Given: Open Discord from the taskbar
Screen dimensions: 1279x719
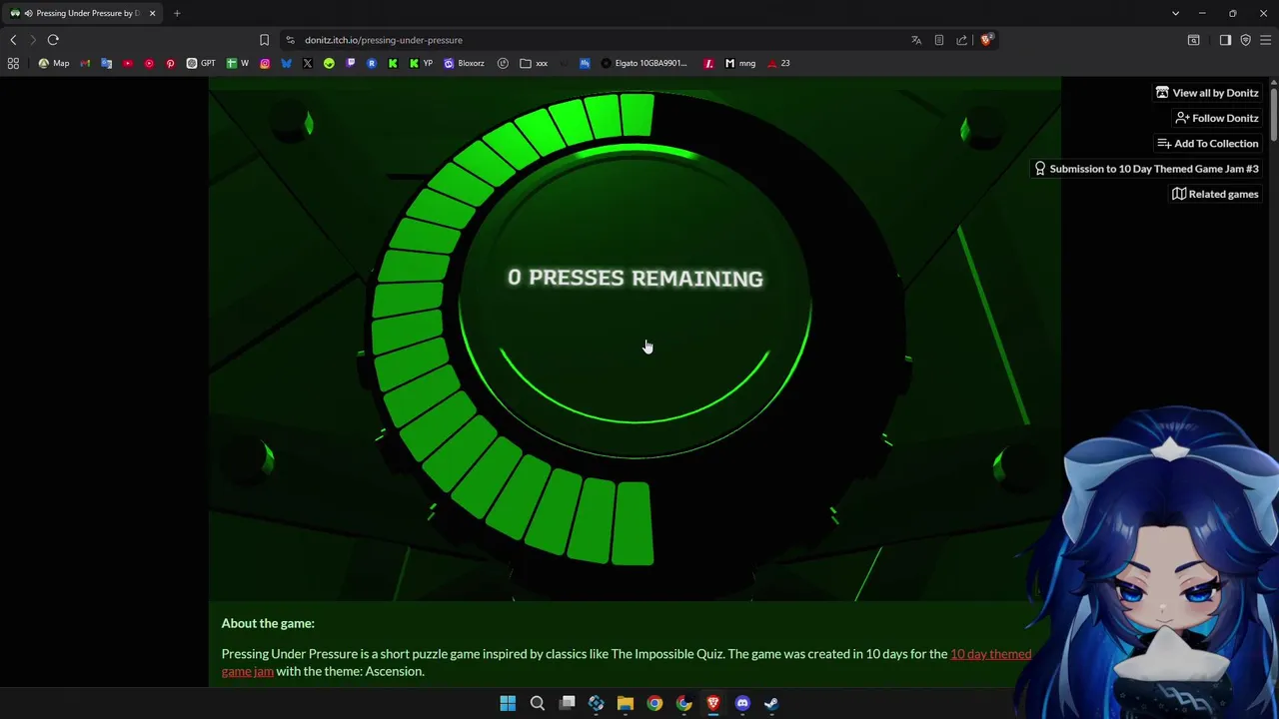Looking at the screenshot, I should [742, 703].
